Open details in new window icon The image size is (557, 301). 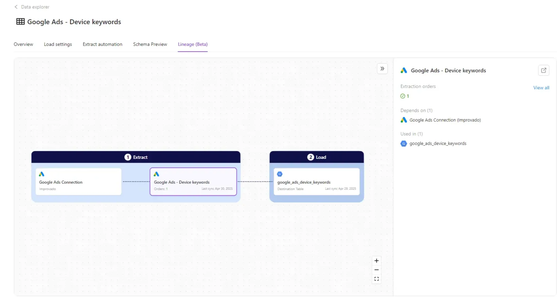(x=543, y=70)
